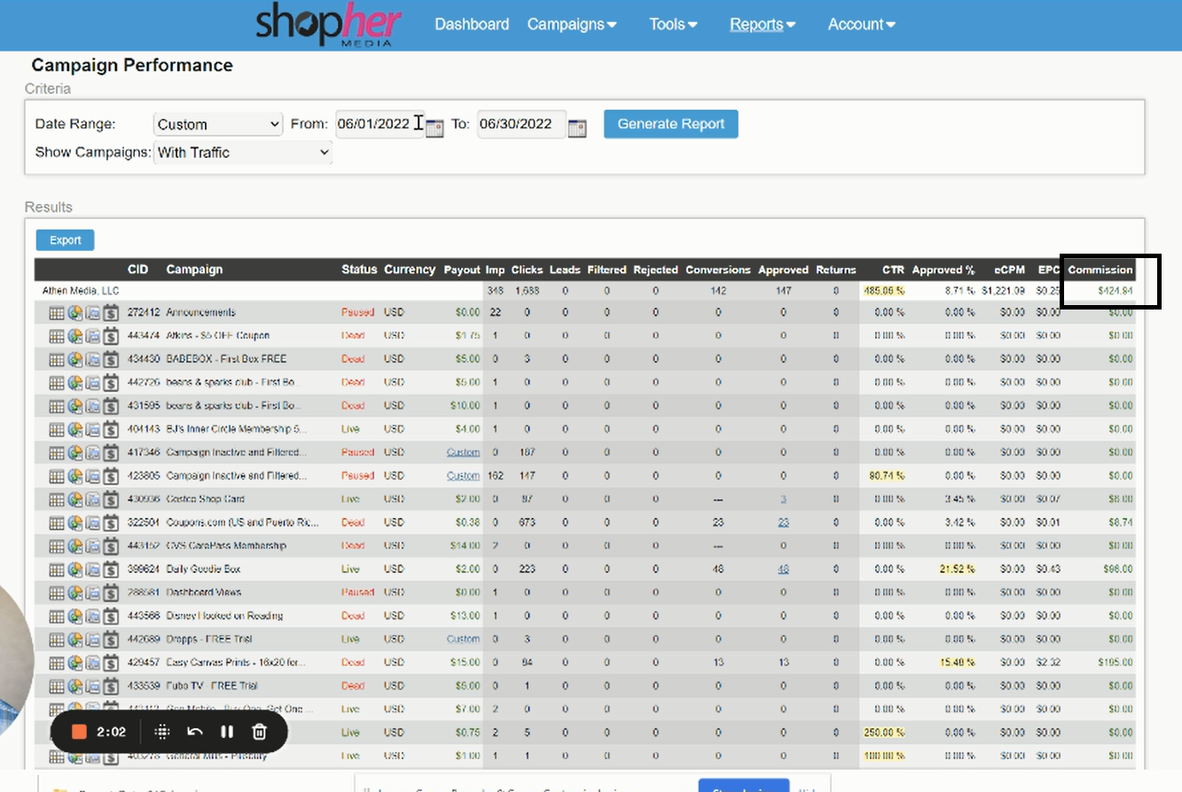Screen dimensions: 1182x792
Task: Select the Easy Canvas Prints campaign name
Action: tap(236, 663)
